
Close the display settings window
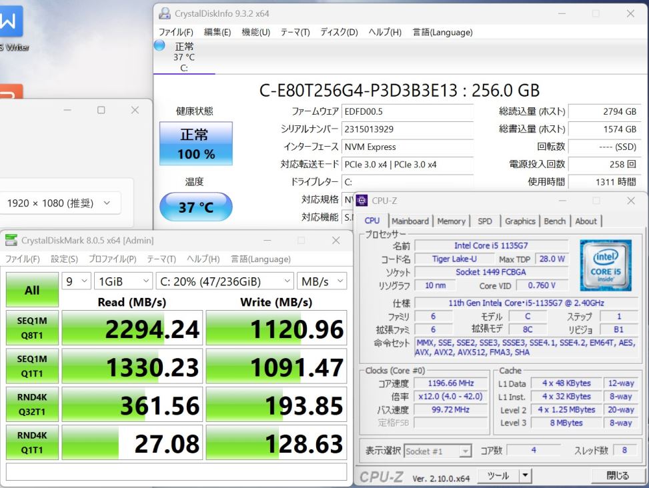click(x=135, y=110)
